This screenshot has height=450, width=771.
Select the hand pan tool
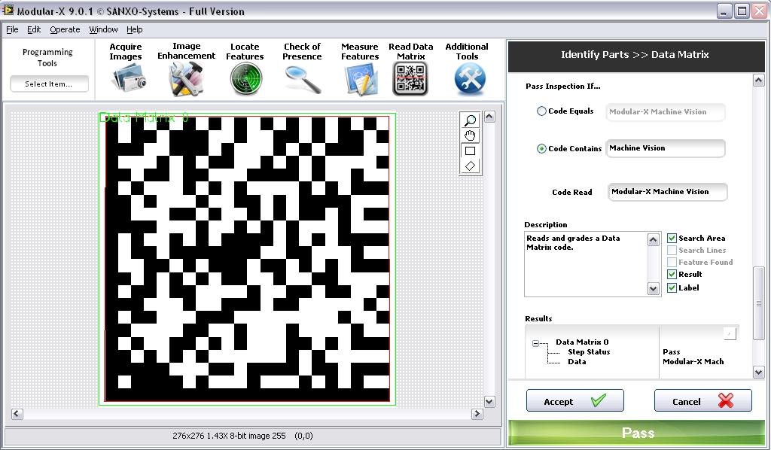(470, 135)
